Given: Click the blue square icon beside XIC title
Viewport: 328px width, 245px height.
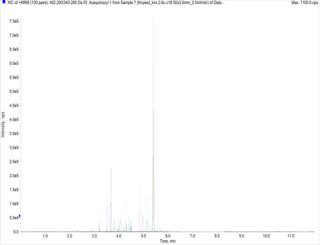Looking at the screenshot, I should [x=4, y=2].
